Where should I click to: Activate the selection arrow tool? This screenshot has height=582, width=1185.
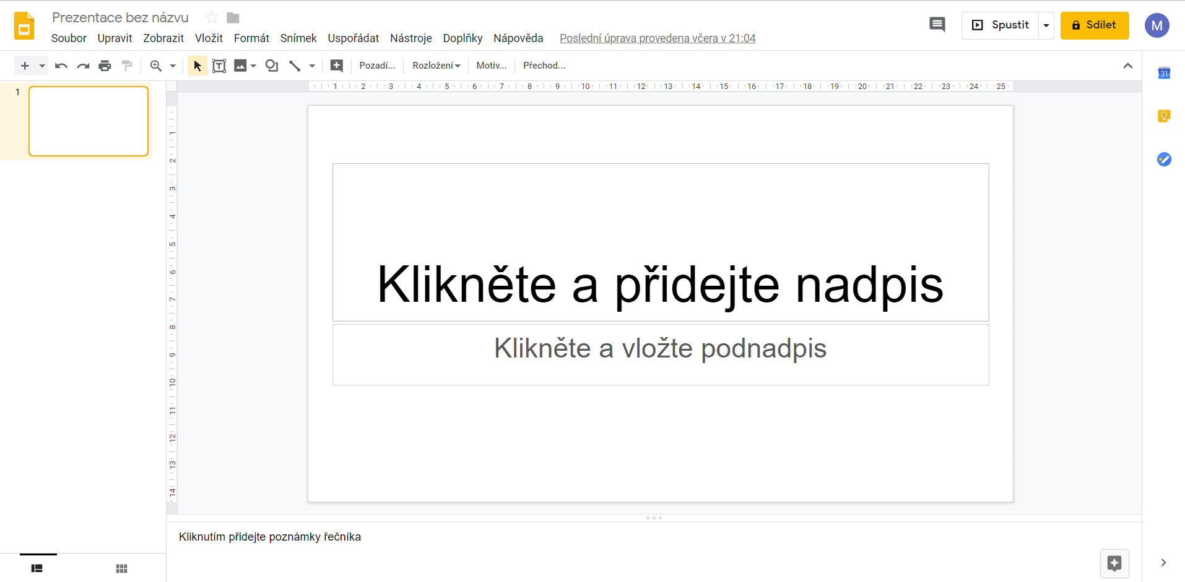197,65
